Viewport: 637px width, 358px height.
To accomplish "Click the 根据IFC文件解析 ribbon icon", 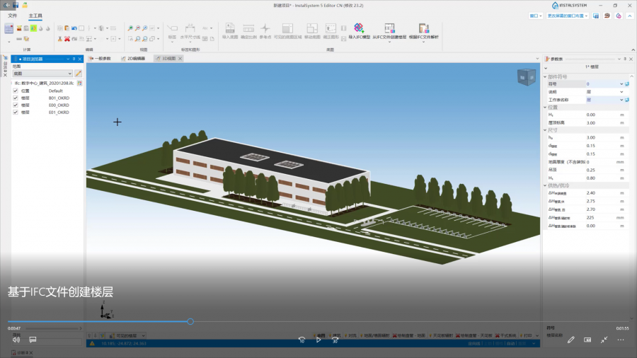I will point(423,28).
